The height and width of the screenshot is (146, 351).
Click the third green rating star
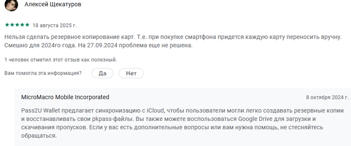coord(17,25)
